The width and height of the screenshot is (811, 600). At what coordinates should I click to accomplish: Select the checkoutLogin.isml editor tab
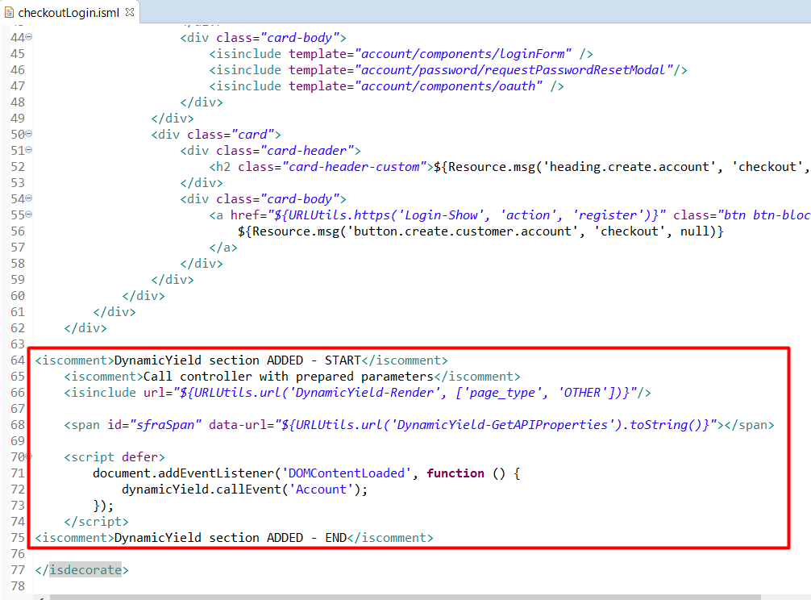coord(69,12)
